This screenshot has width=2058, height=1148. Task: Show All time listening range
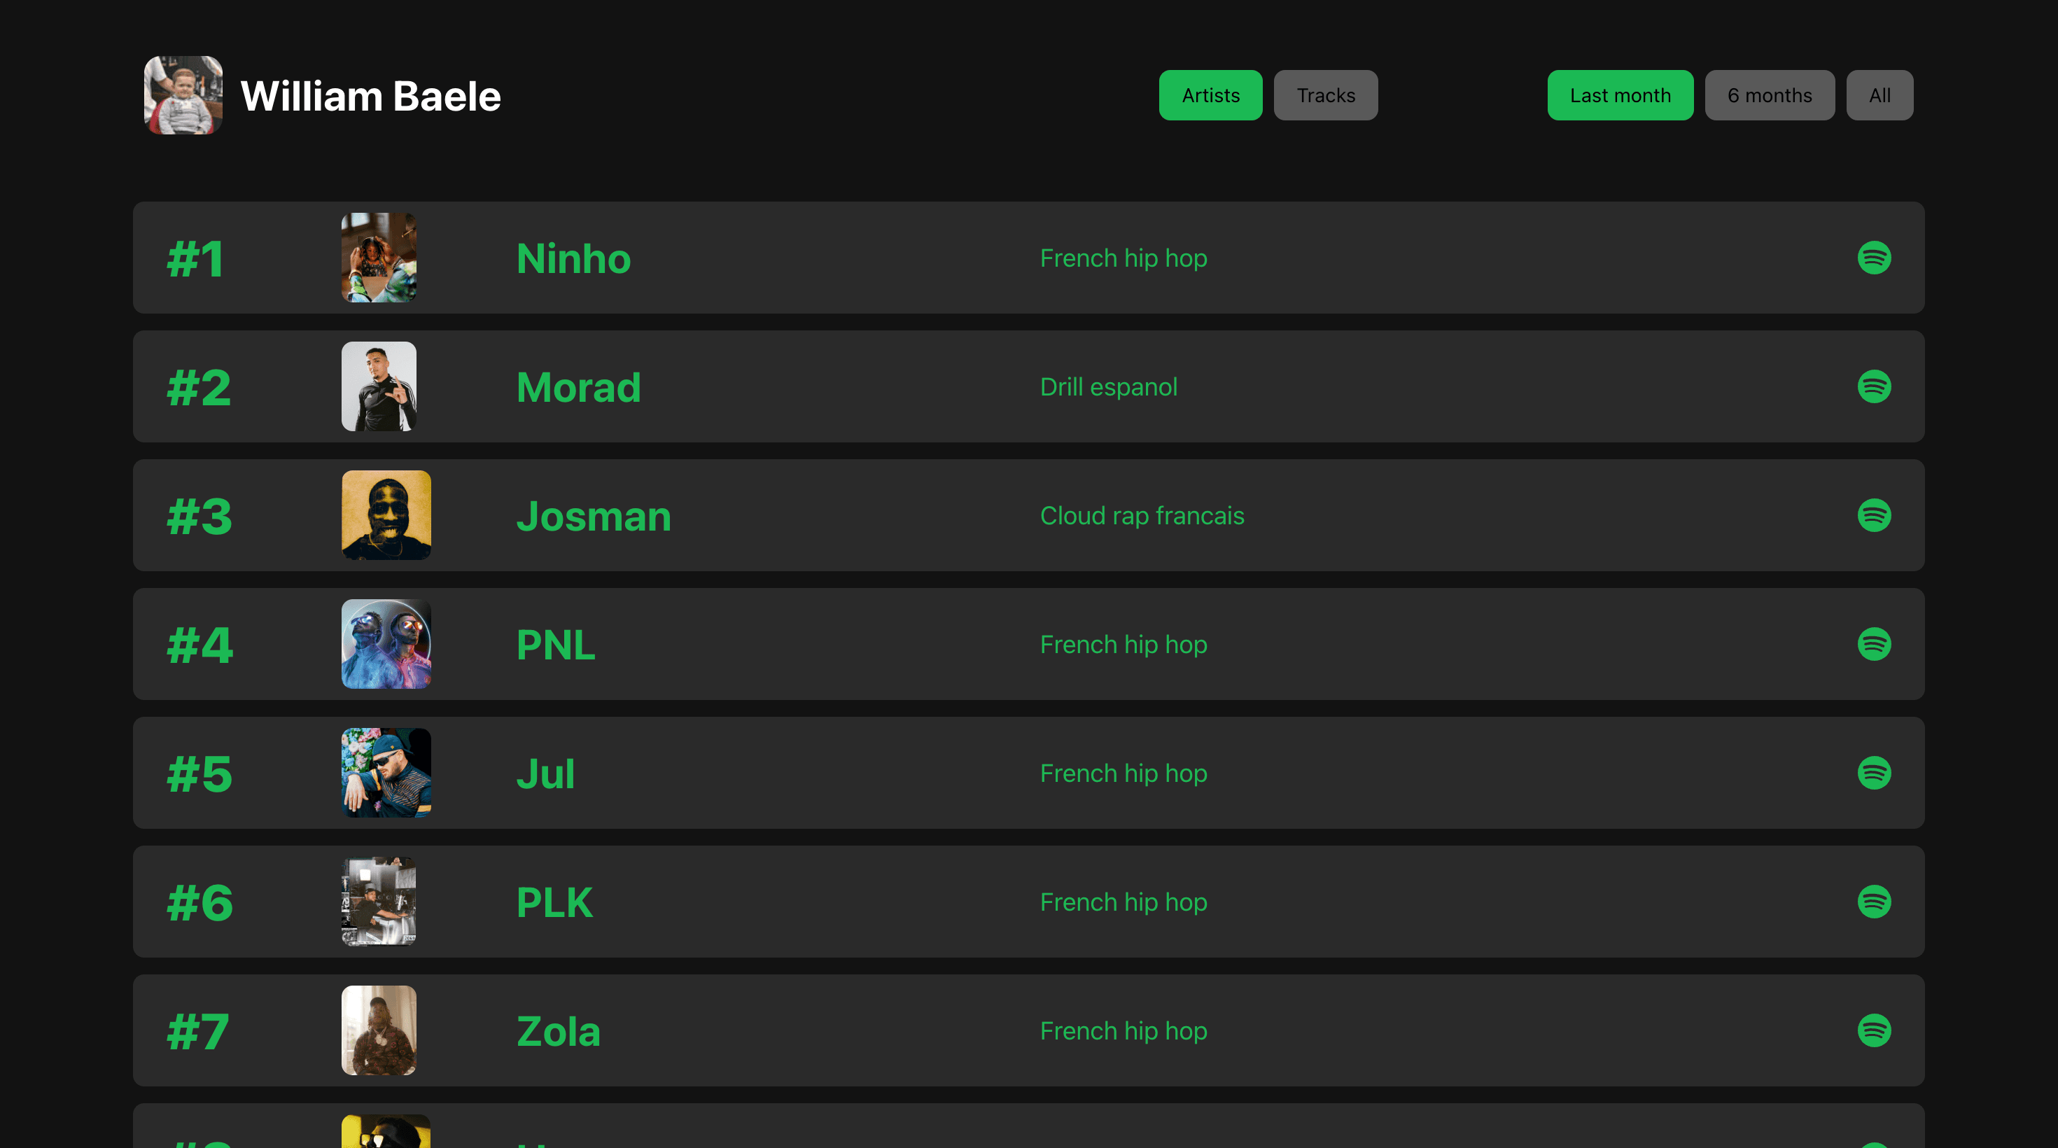pos(1879,95)
